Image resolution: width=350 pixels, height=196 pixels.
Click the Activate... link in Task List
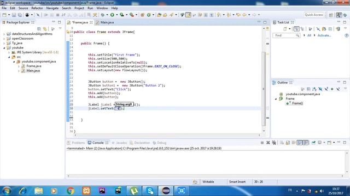(x=324, y=35)
